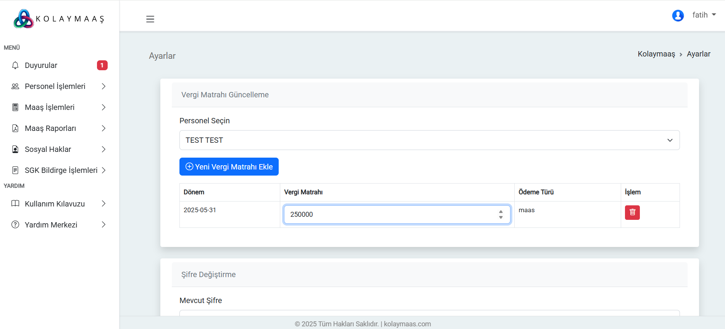
Task: Focus the Vergi Matrahı number field
Action: pos(389,214)
